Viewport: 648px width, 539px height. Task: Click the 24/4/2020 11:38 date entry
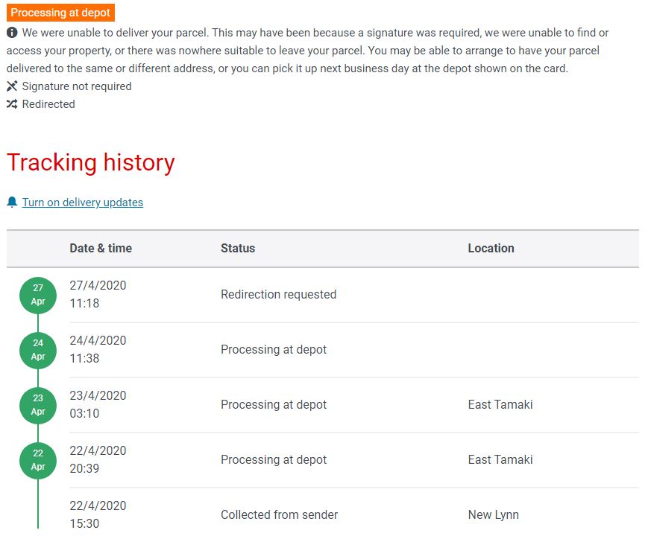[98, 349]
